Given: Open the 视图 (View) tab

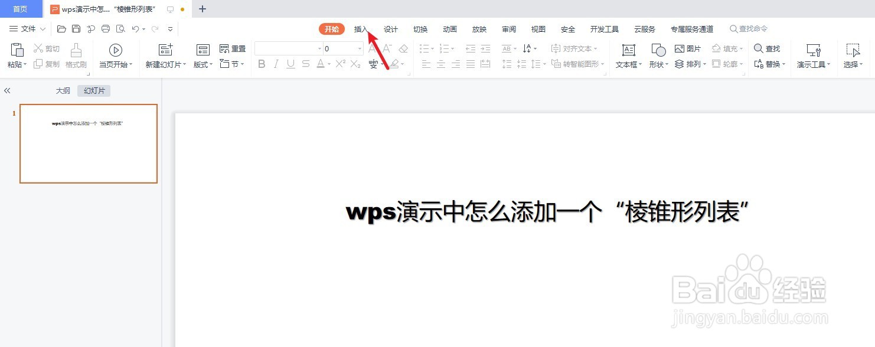Looking at the screenshot, I should pos(538,29).
